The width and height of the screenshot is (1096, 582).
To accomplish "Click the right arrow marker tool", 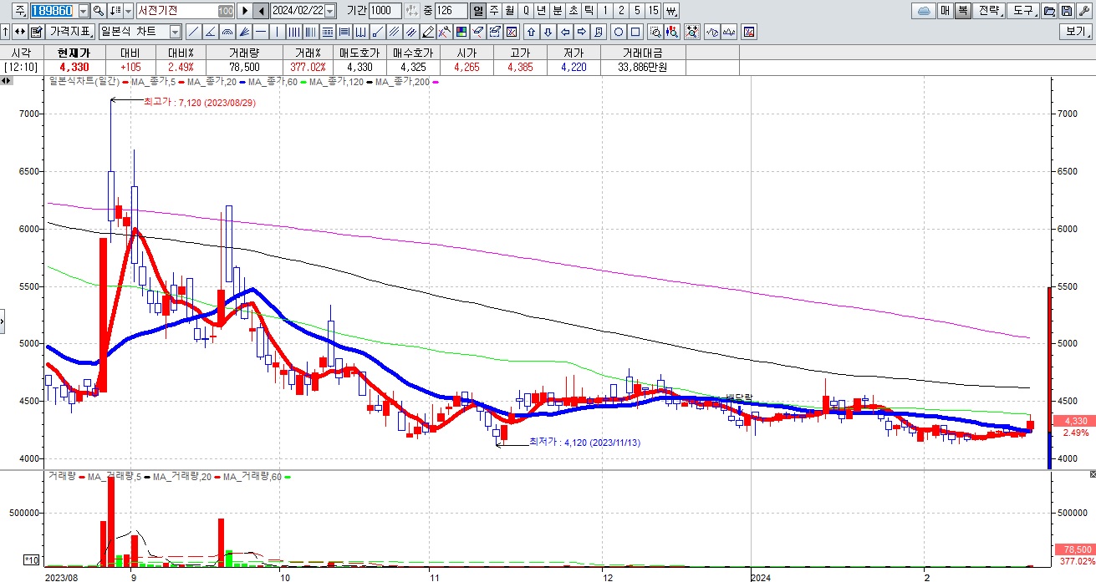I will coord(581,32).
